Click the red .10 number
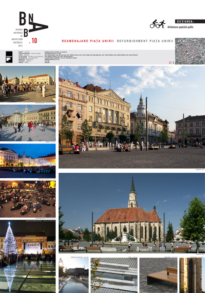The height and width of the screenshot is (293, 205). 33,41
